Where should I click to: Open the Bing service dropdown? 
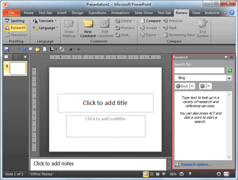tap(229, 78)
